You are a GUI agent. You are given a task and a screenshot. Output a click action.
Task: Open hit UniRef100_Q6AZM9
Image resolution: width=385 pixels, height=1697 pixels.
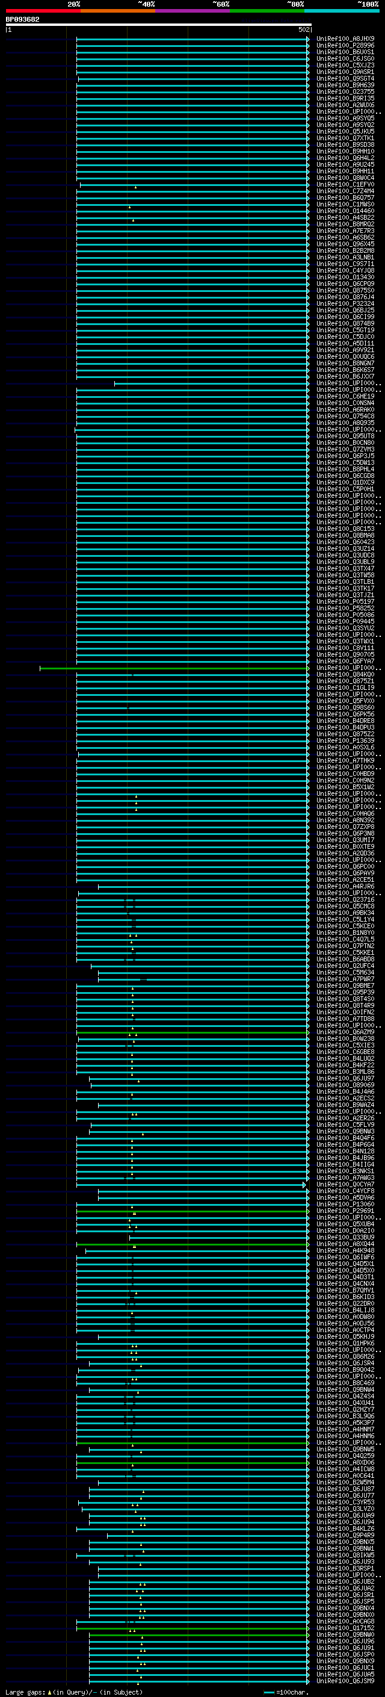pyautogui.click(x=345, y=1032)
